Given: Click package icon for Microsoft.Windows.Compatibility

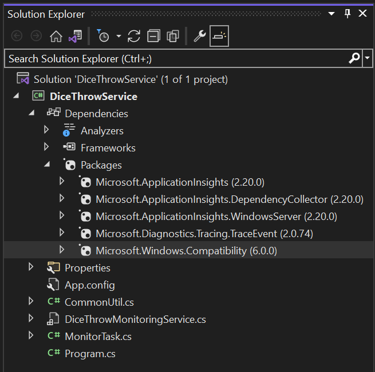Looking at the screenshot, I should point(85,250).
